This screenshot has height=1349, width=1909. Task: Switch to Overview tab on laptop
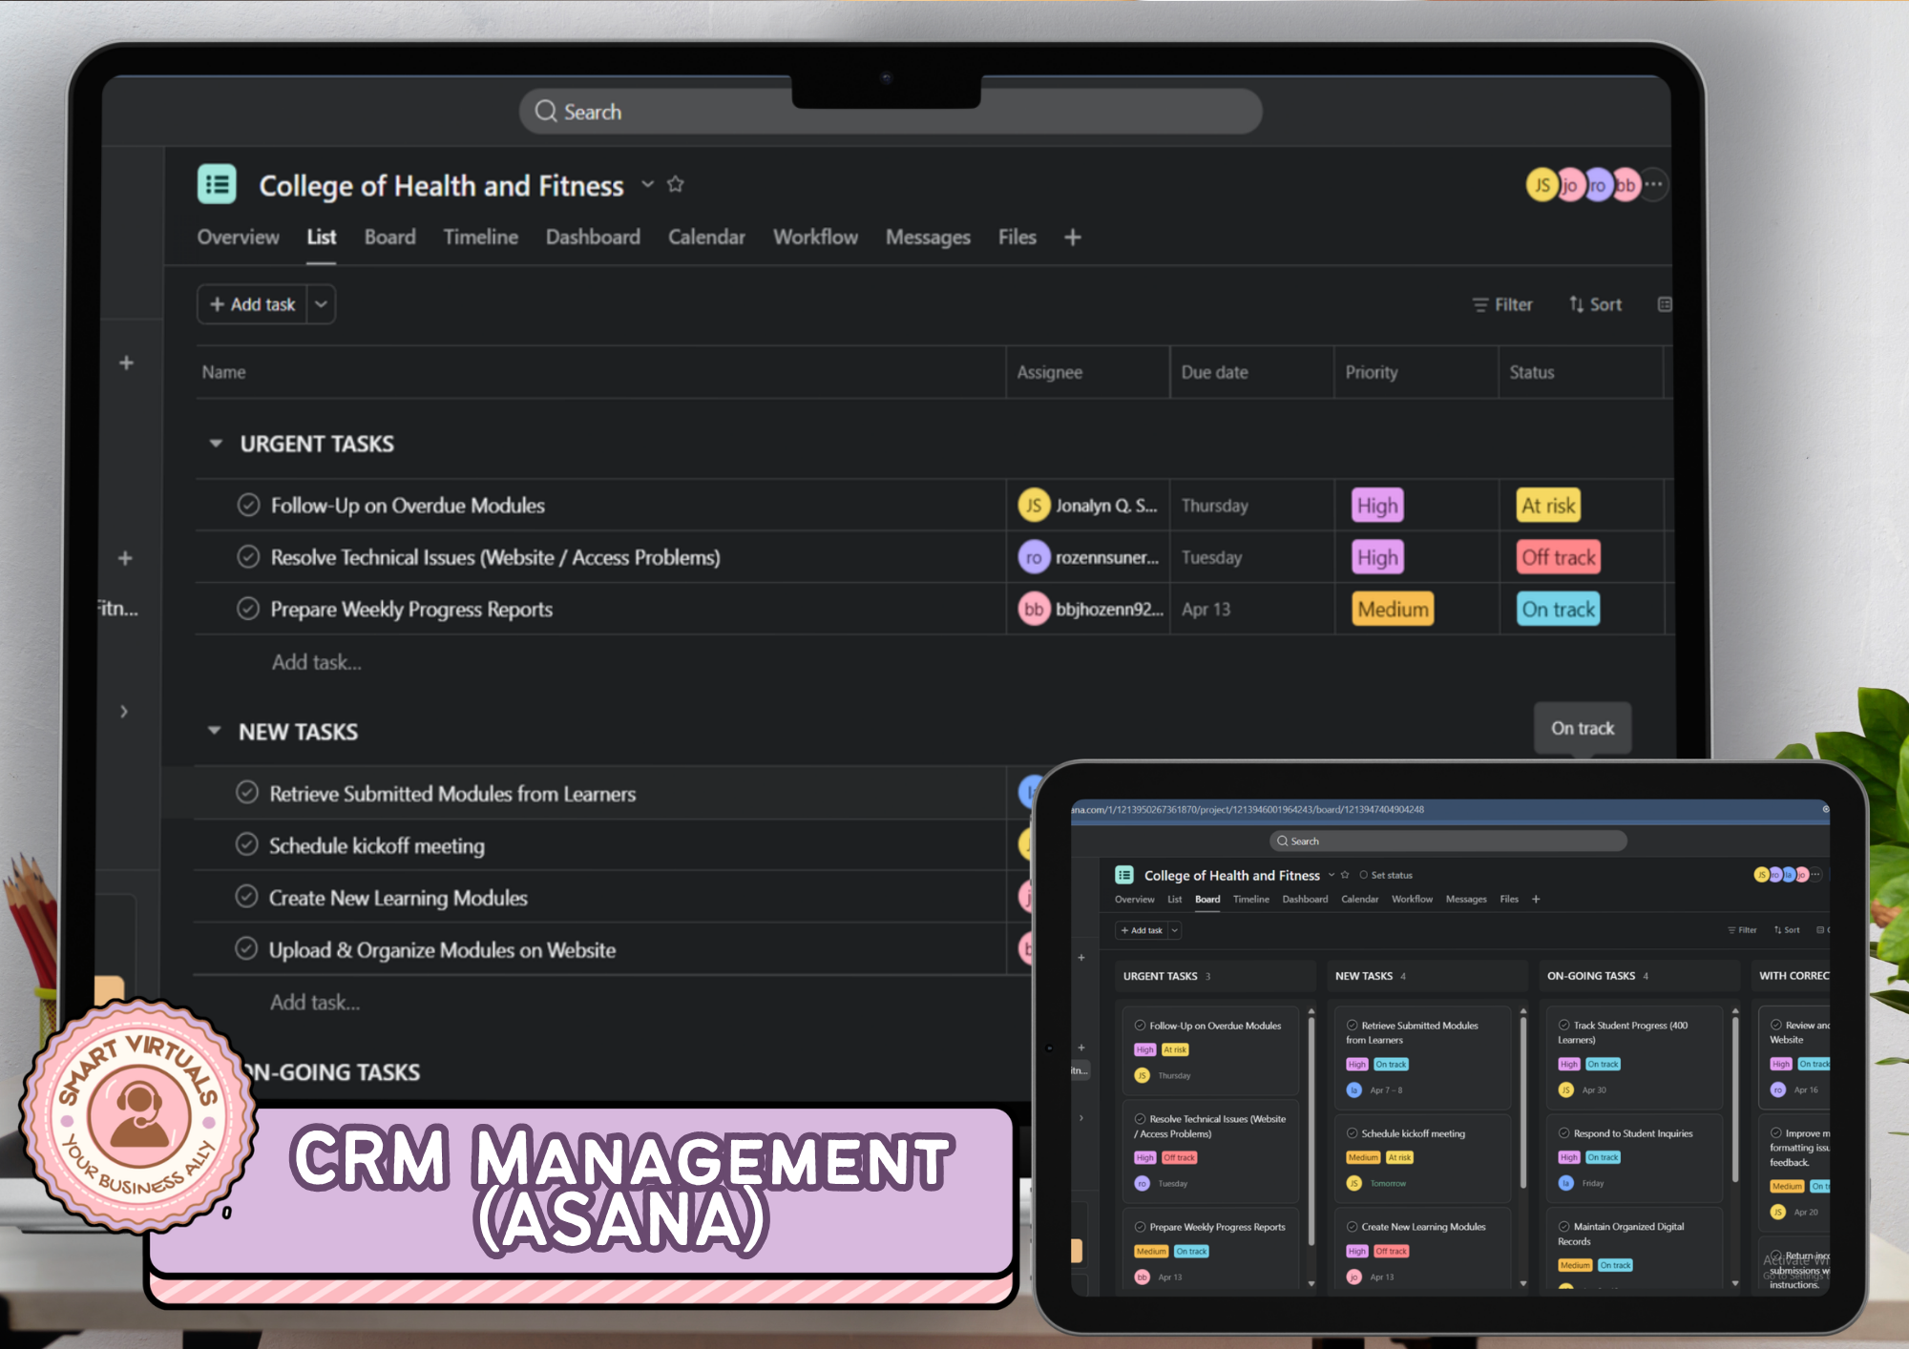point(238,237)
